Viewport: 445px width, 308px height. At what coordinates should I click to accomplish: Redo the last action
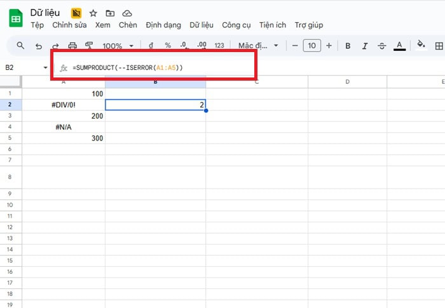pyautogui.click(x=55, y=46)
